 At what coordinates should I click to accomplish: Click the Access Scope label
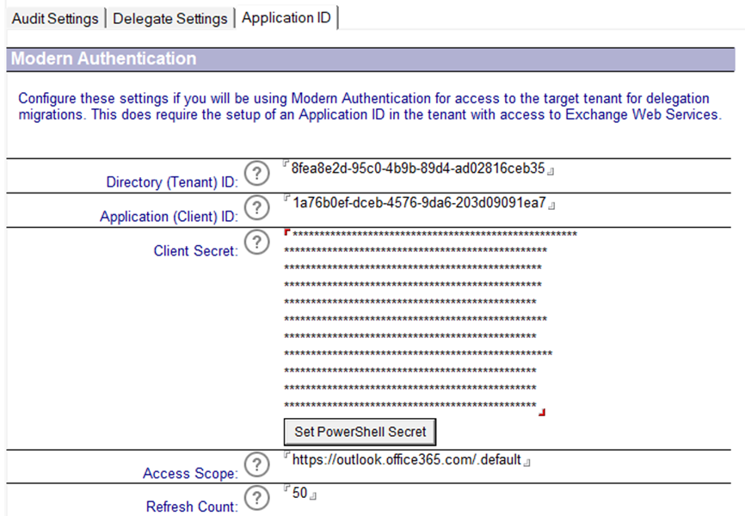pos(190,473)
